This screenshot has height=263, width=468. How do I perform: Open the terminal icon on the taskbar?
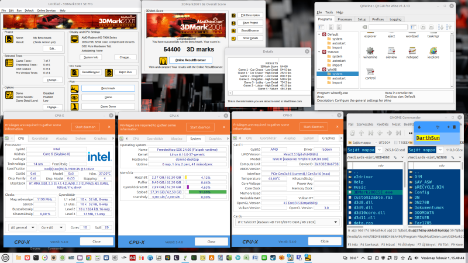click(x=36, y=258)
